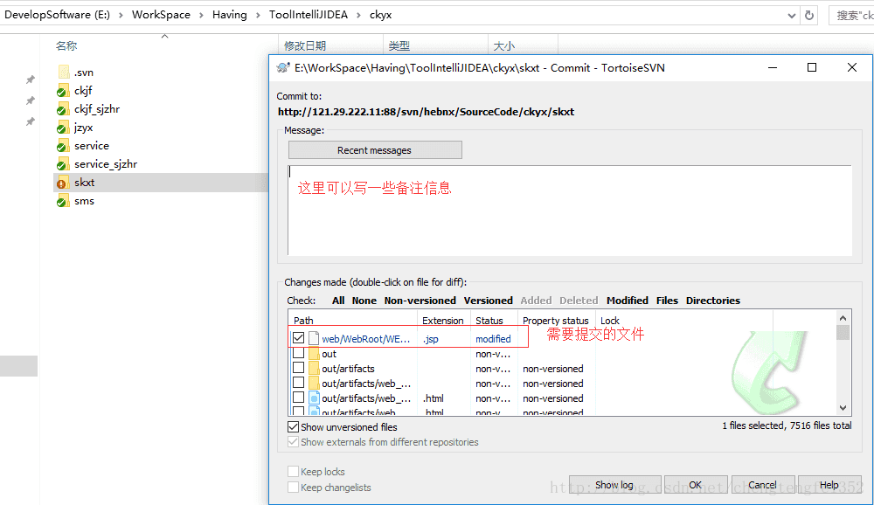
Task: Select the None check filter
Action: tap(364, 301)
